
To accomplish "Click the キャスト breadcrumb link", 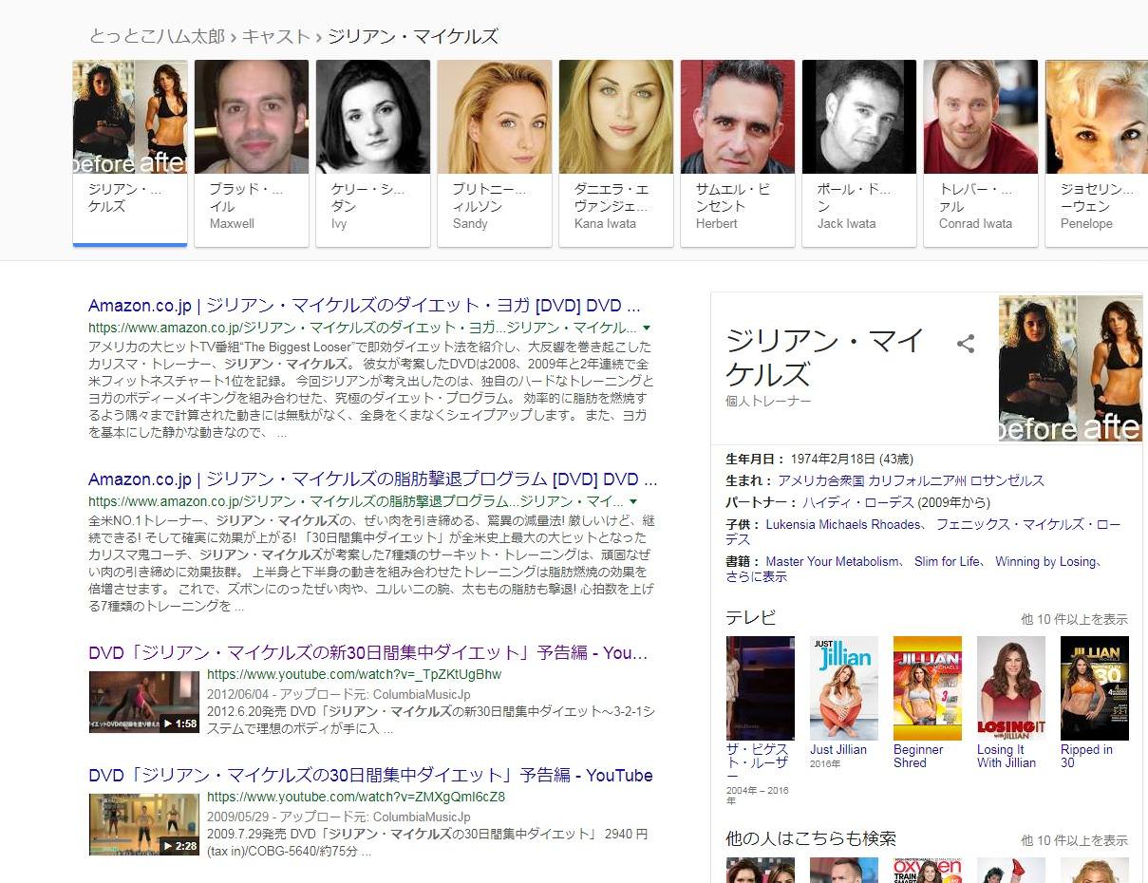I will [275, 37].
